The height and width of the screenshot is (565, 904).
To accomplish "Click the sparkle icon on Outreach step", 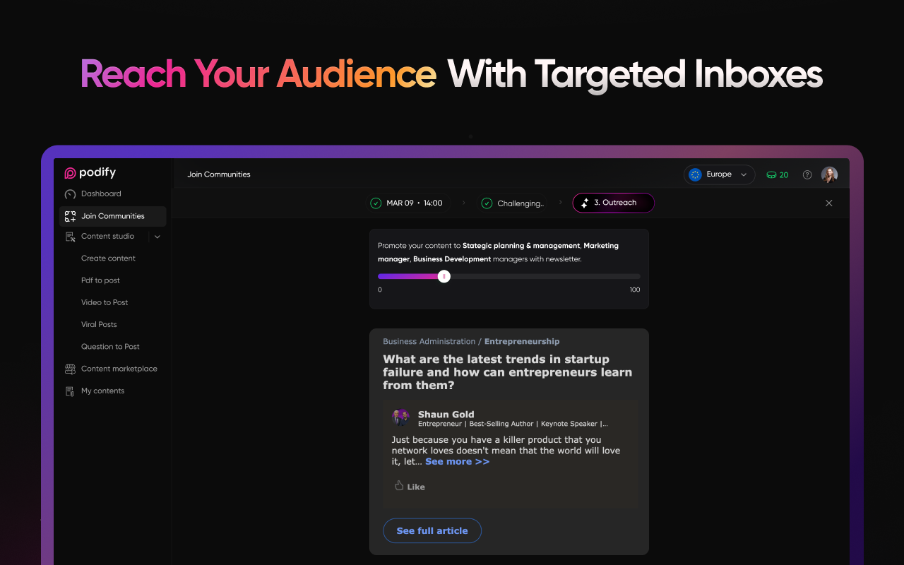I will [585, 203].
